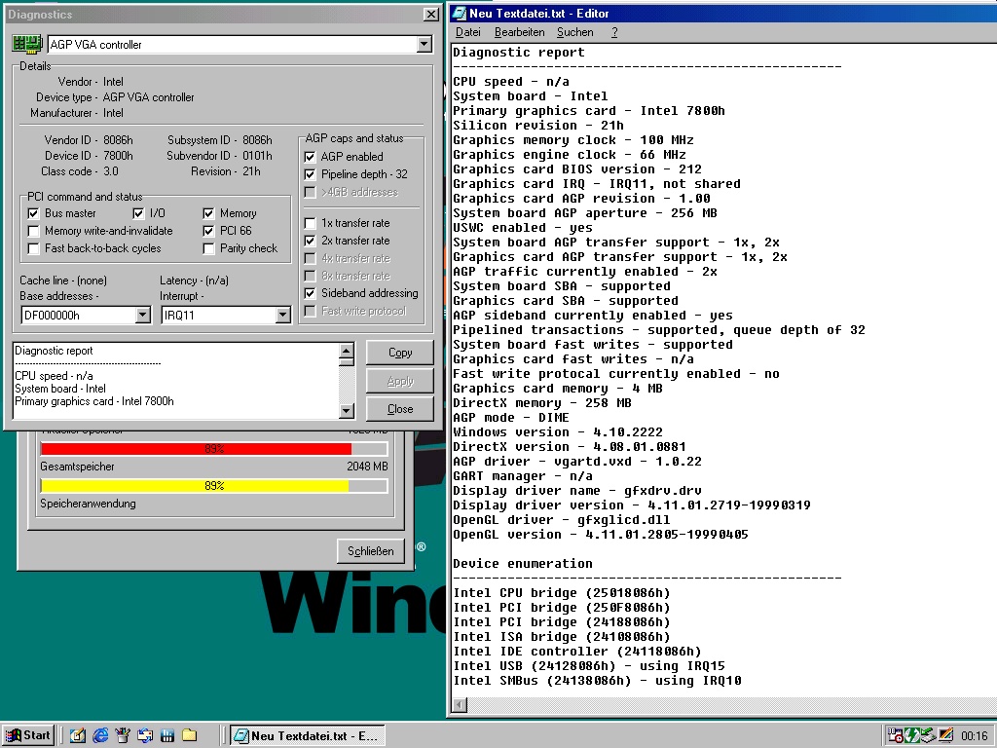Click the clock showing 00:16
The height and width of the screenshot is (748, 997).
point(974,736)
